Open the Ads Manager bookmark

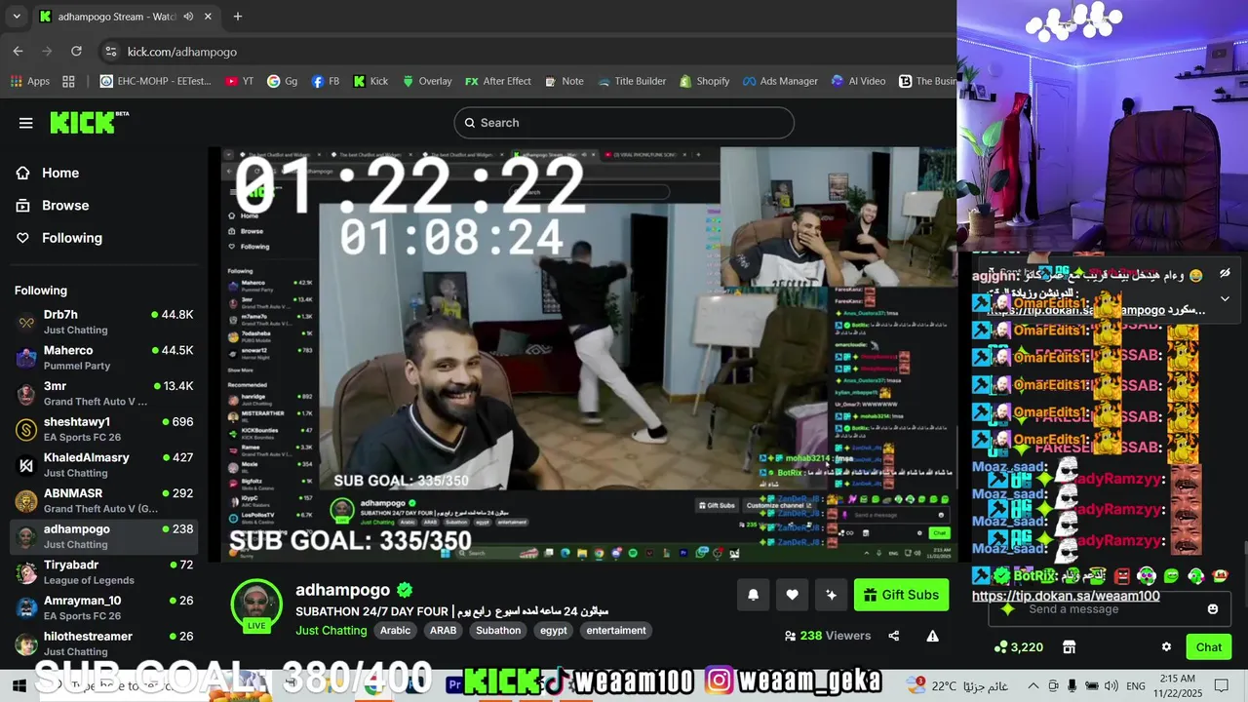780,81
